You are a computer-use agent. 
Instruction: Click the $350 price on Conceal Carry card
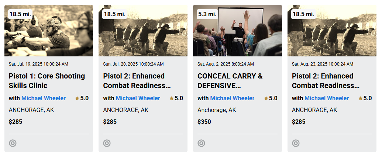[x=204, y=122]
